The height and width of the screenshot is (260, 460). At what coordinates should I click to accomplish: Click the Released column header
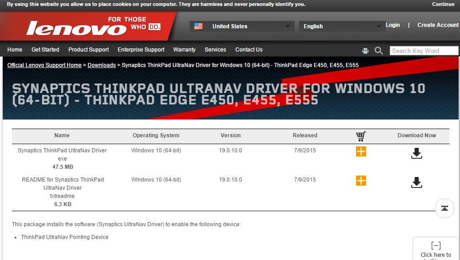coord(305,135)
